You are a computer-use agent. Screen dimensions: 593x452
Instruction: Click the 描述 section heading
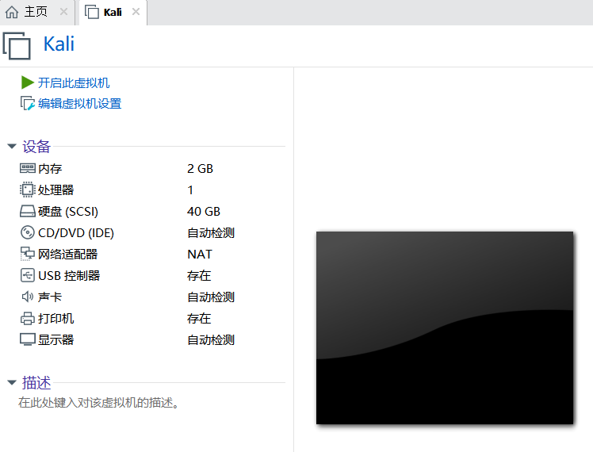click(36, 383)
